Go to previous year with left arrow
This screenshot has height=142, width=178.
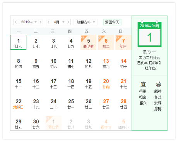click(x=16, y=22)
